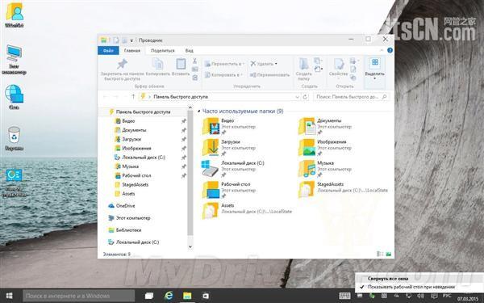Click the Cut scissors icon

pyautogui.click(x=194, y=61)
